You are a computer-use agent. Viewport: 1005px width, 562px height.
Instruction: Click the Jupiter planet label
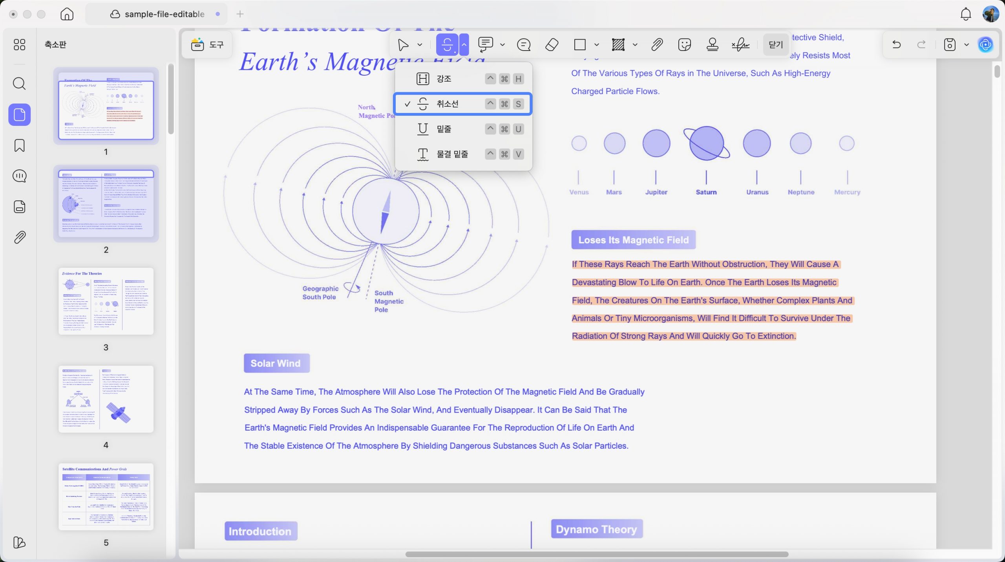(656, 192)
